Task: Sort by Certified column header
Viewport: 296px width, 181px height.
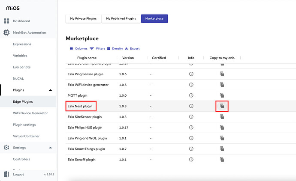Action: coord(159,58)
